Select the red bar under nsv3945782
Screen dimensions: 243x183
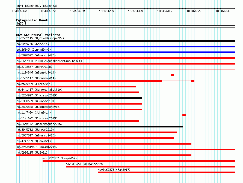96,132
